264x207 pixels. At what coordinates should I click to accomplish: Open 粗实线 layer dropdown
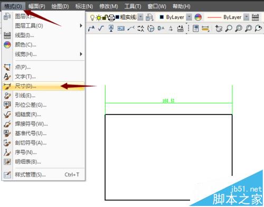pos(140,17)
